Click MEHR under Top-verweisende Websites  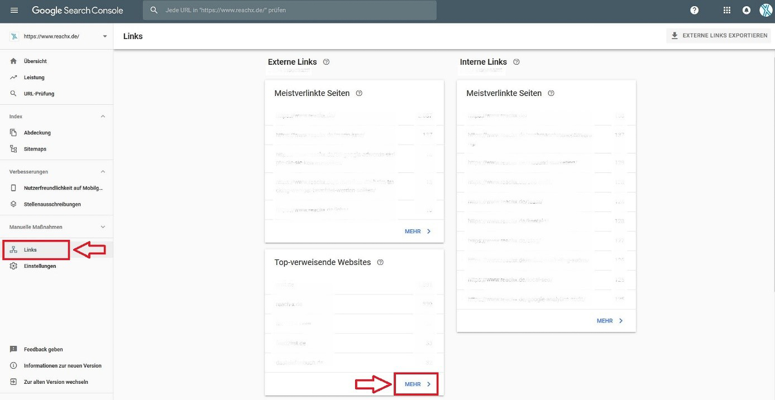(x=417, y=384)
